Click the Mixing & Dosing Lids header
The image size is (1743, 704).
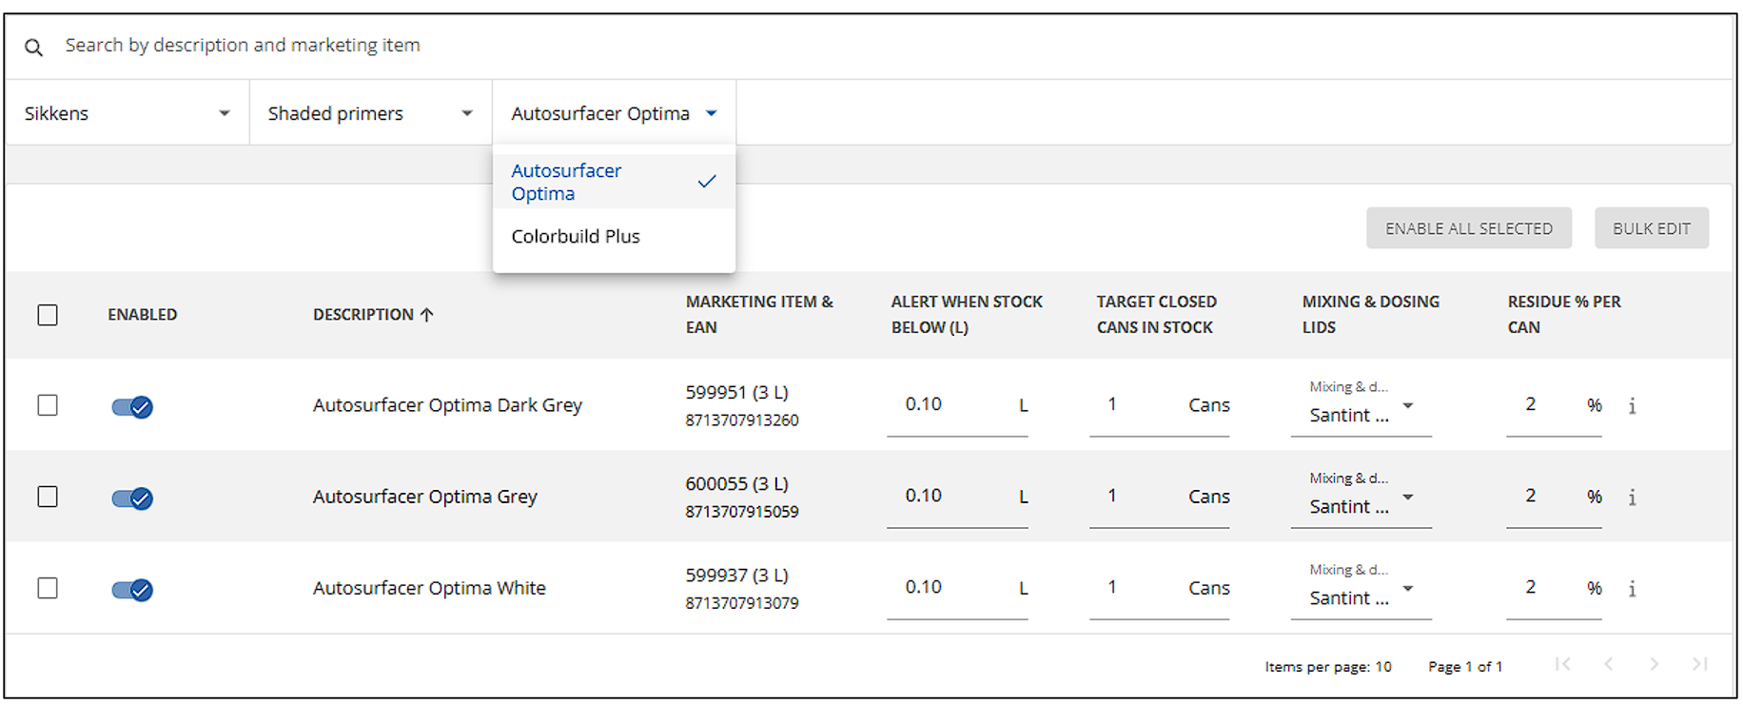tap(1371, 314)
